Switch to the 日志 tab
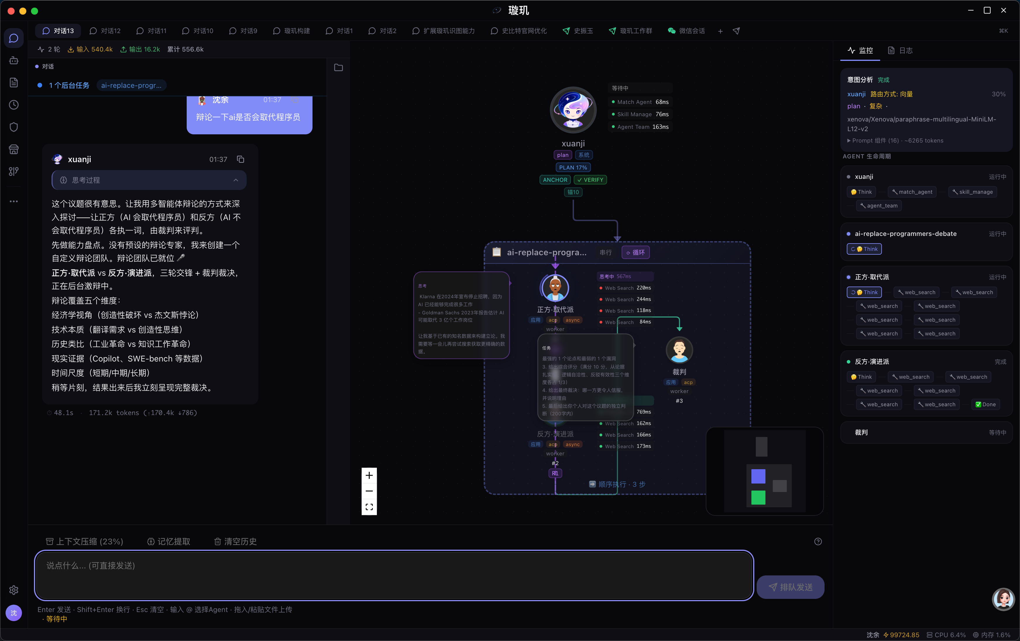This screenshot has width=1020, height=641. click(900, 50)
